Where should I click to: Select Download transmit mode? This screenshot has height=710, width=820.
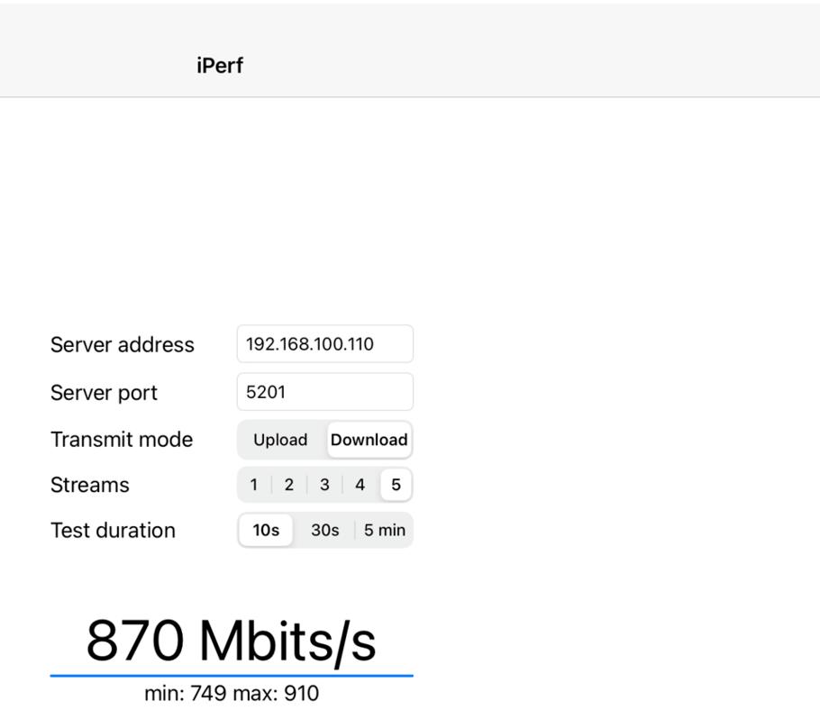[x=369, y=440]
